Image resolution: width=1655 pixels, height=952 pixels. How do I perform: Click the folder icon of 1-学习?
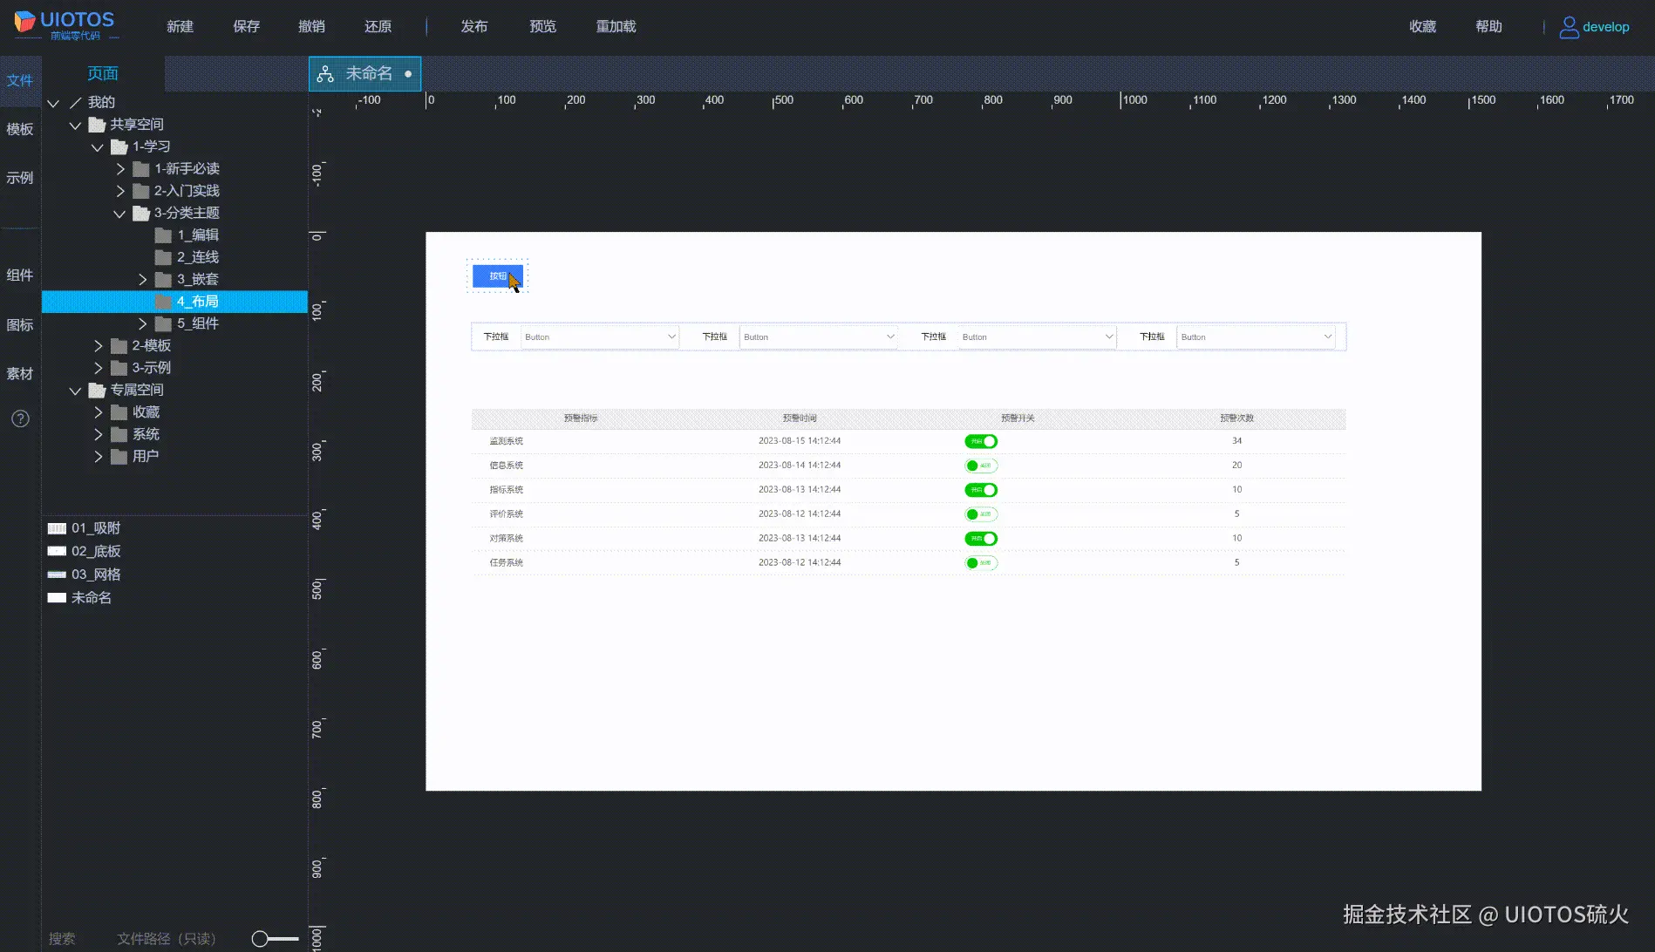pos(119,147)
